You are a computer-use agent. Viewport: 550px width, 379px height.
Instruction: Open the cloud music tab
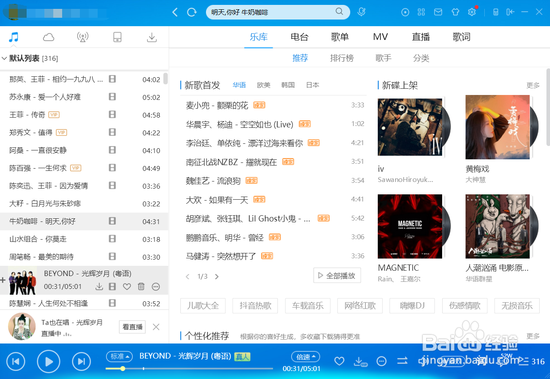click(x=48, y=37)
